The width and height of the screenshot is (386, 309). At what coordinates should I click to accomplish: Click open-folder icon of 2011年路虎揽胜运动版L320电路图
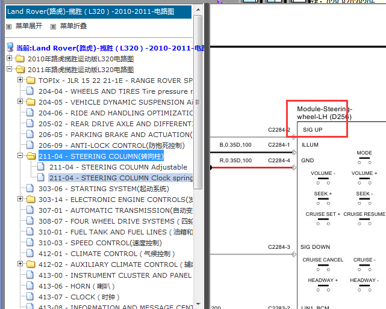[20, 70]
